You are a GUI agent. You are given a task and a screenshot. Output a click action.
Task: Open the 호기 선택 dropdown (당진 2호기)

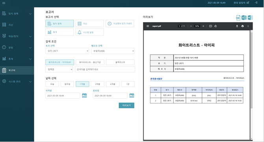67,51
